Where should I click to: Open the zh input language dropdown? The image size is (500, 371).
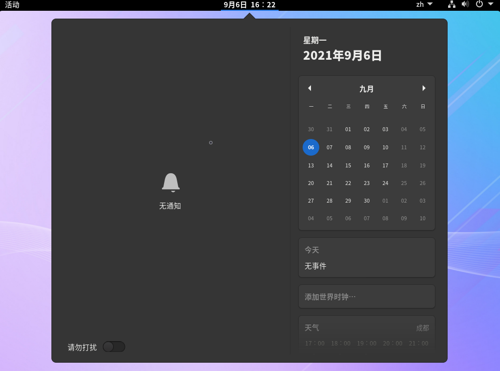(424, 4)
